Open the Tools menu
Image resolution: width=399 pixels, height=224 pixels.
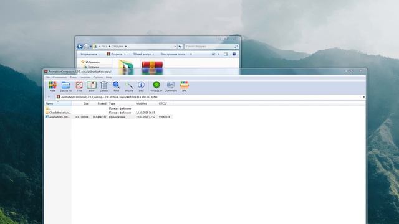pos(74,77)
